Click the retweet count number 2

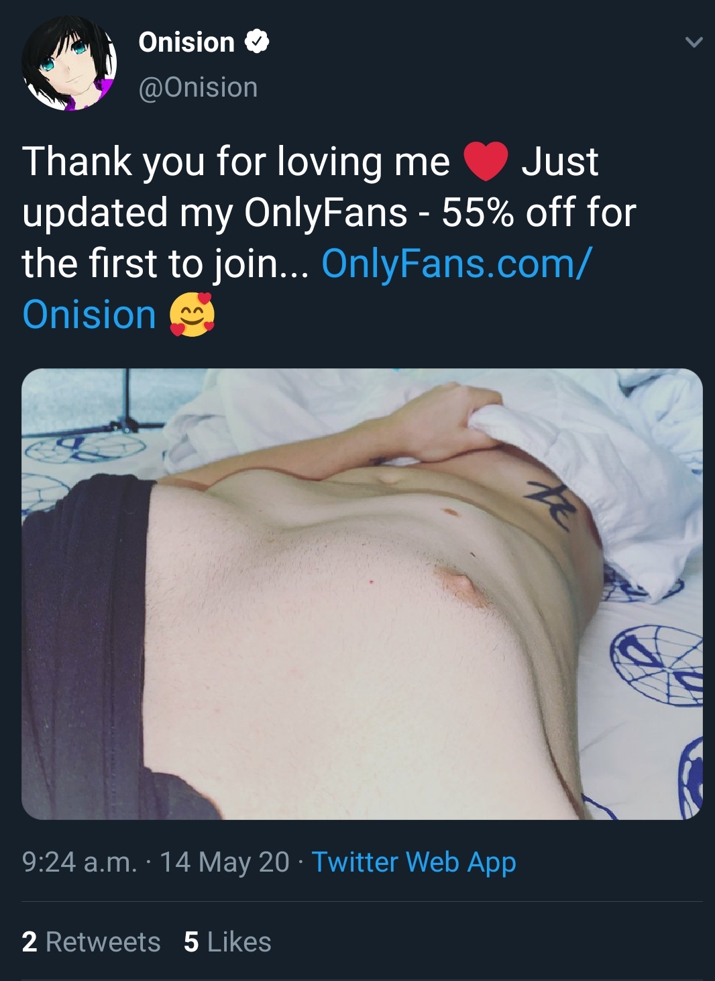[x=29, y=942]
